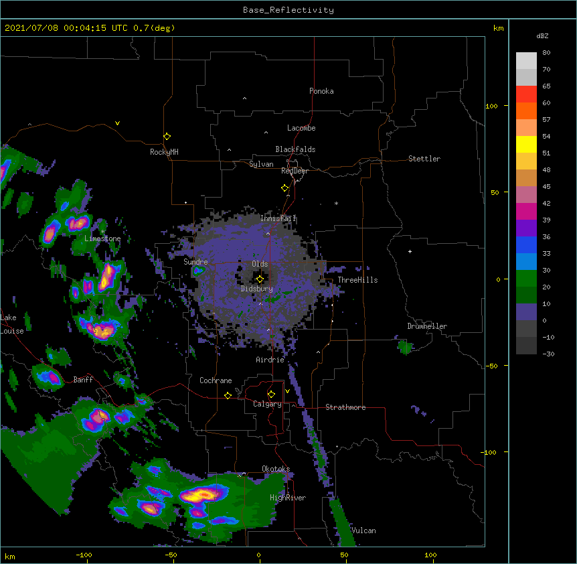This screenshot has height=564, width=577.
Task: Click the white asterisk above Limestone label
Action: (x=102, y=232)
